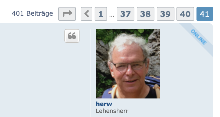Viewport: 220px width, 117px height.
Task: Return to the first page of pagination
Action: click(101, 14)
